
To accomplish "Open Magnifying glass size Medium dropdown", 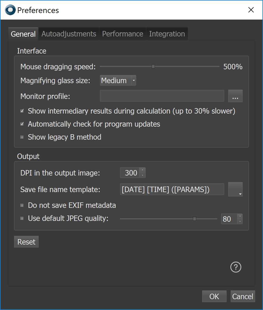I will [x=118, y=80].
